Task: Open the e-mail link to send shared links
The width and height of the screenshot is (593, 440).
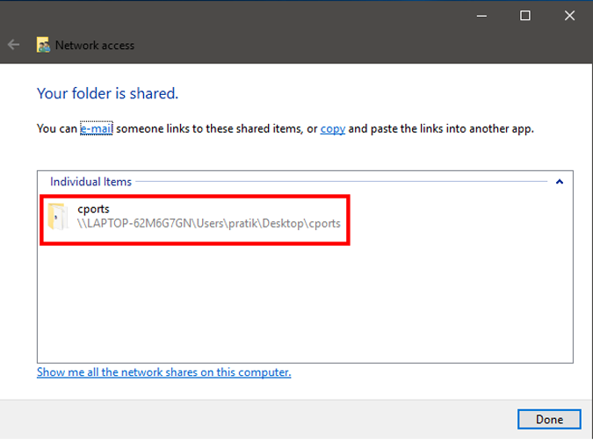Action: click(97, 129)
